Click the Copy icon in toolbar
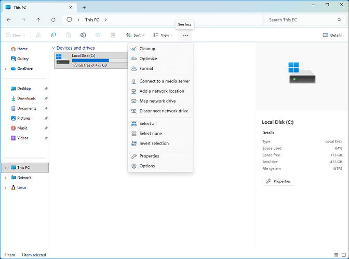The width and height of the screenshot is (349, 259). pos(53,35)
